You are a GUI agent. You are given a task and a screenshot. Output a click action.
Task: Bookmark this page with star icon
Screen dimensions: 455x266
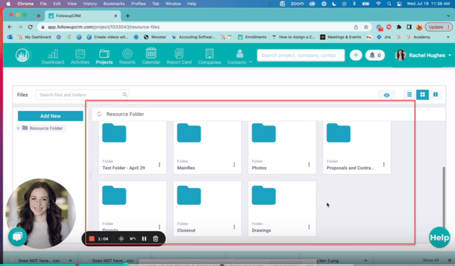[366, 27]
